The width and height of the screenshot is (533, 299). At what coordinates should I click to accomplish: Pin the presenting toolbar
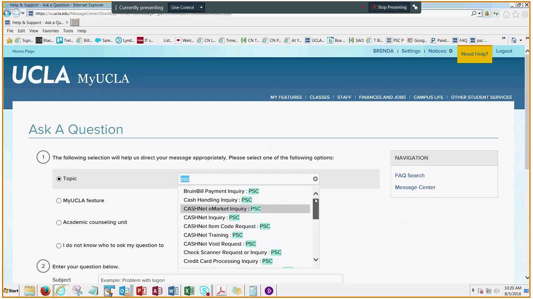415,7
